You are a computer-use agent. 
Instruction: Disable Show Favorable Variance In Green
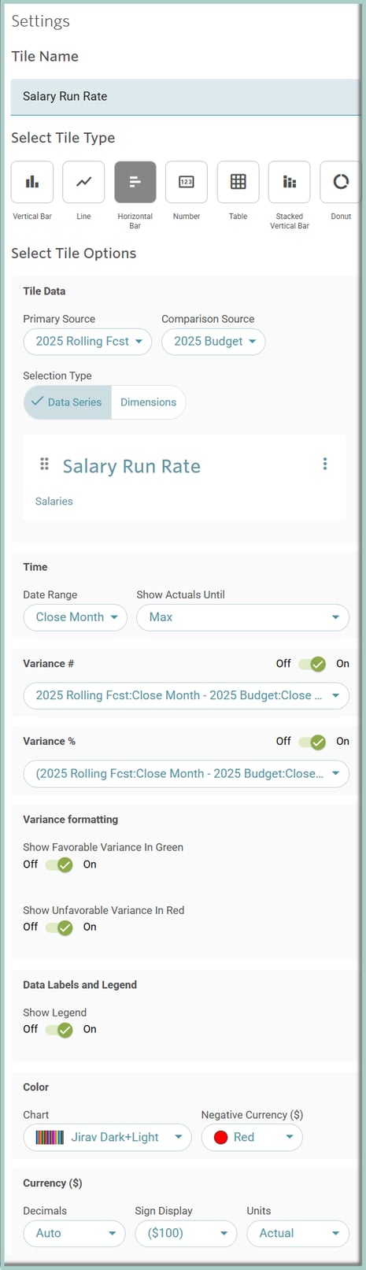[x=59, y=865]
